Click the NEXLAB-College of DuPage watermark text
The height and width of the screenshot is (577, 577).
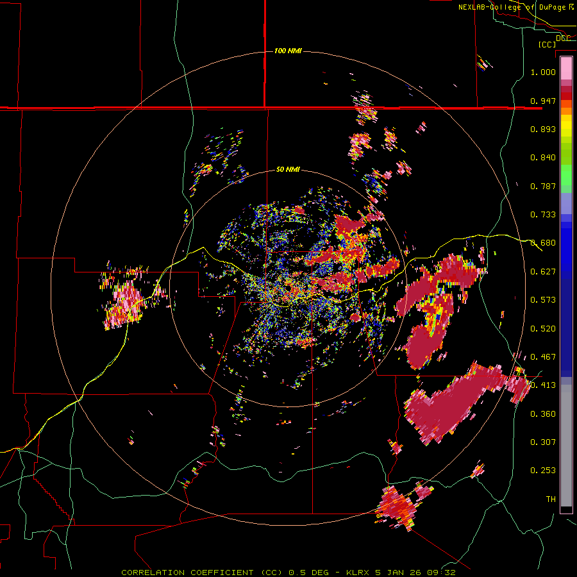click(515, 7)
